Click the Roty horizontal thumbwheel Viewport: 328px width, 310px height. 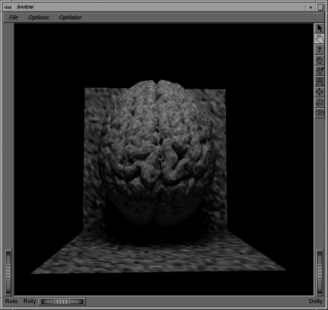(62, 301)
